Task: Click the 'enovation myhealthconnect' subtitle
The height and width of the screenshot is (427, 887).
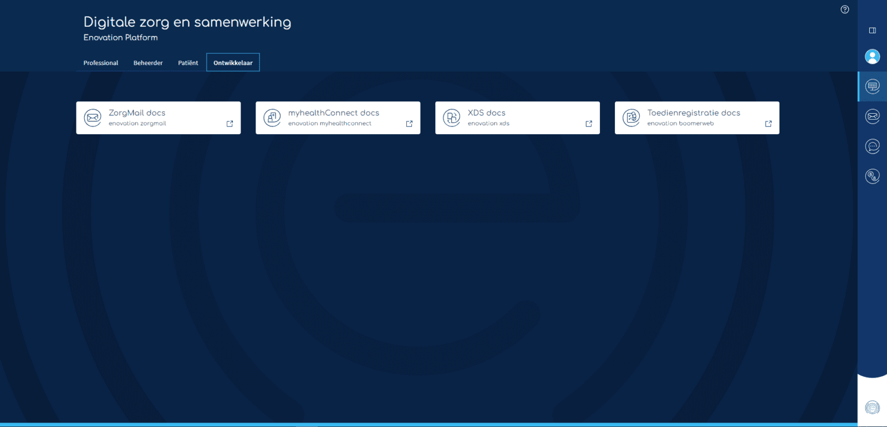Action: pos(330,124)
